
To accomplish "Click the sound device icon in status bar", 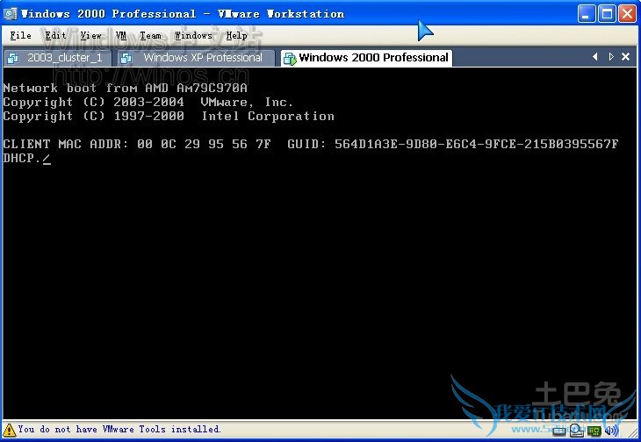I will pos(611,431).
